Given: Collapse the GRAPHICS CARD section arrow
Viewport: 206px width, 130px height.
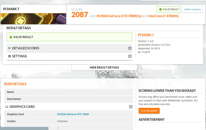Looking at the screenshot, I should [131, 107].
